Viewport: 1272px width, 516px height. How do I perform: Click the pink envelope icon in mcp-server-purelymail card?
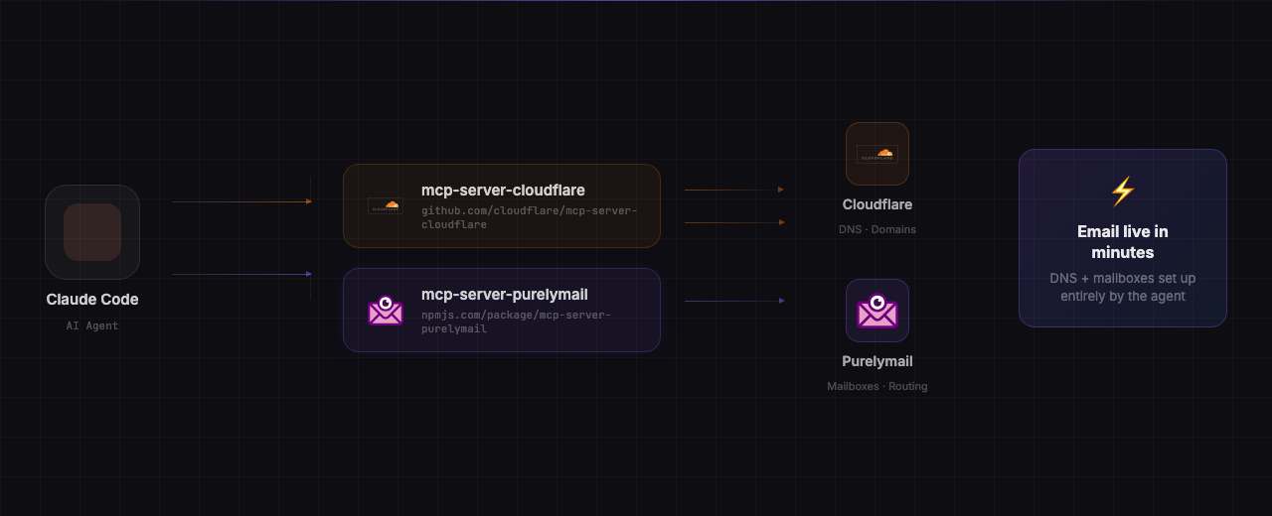(x=386, y=310)
